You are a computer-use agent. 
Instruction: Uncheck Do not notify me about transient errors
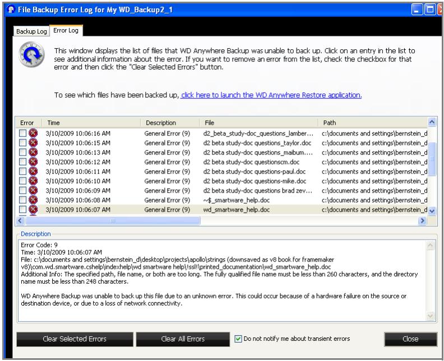tap(238, 339)
